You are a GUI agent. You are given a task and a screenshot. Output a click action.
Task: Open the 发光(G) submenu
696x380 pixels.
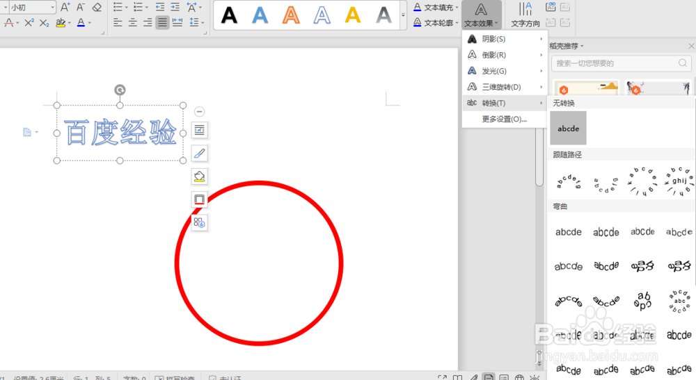(505, 71)
